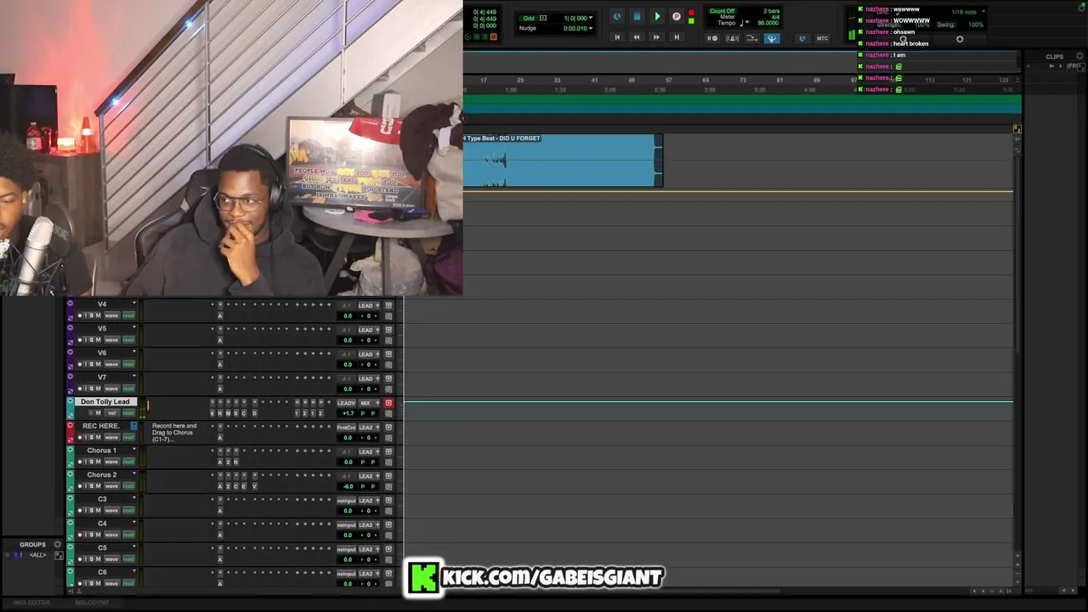This screenshot has height=612, width=1088.
Task: Fast forward the transport
Action: (x=656, y=37)
